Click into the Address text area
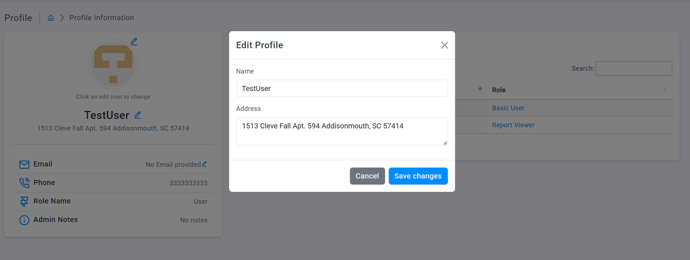 pos(342,131)
